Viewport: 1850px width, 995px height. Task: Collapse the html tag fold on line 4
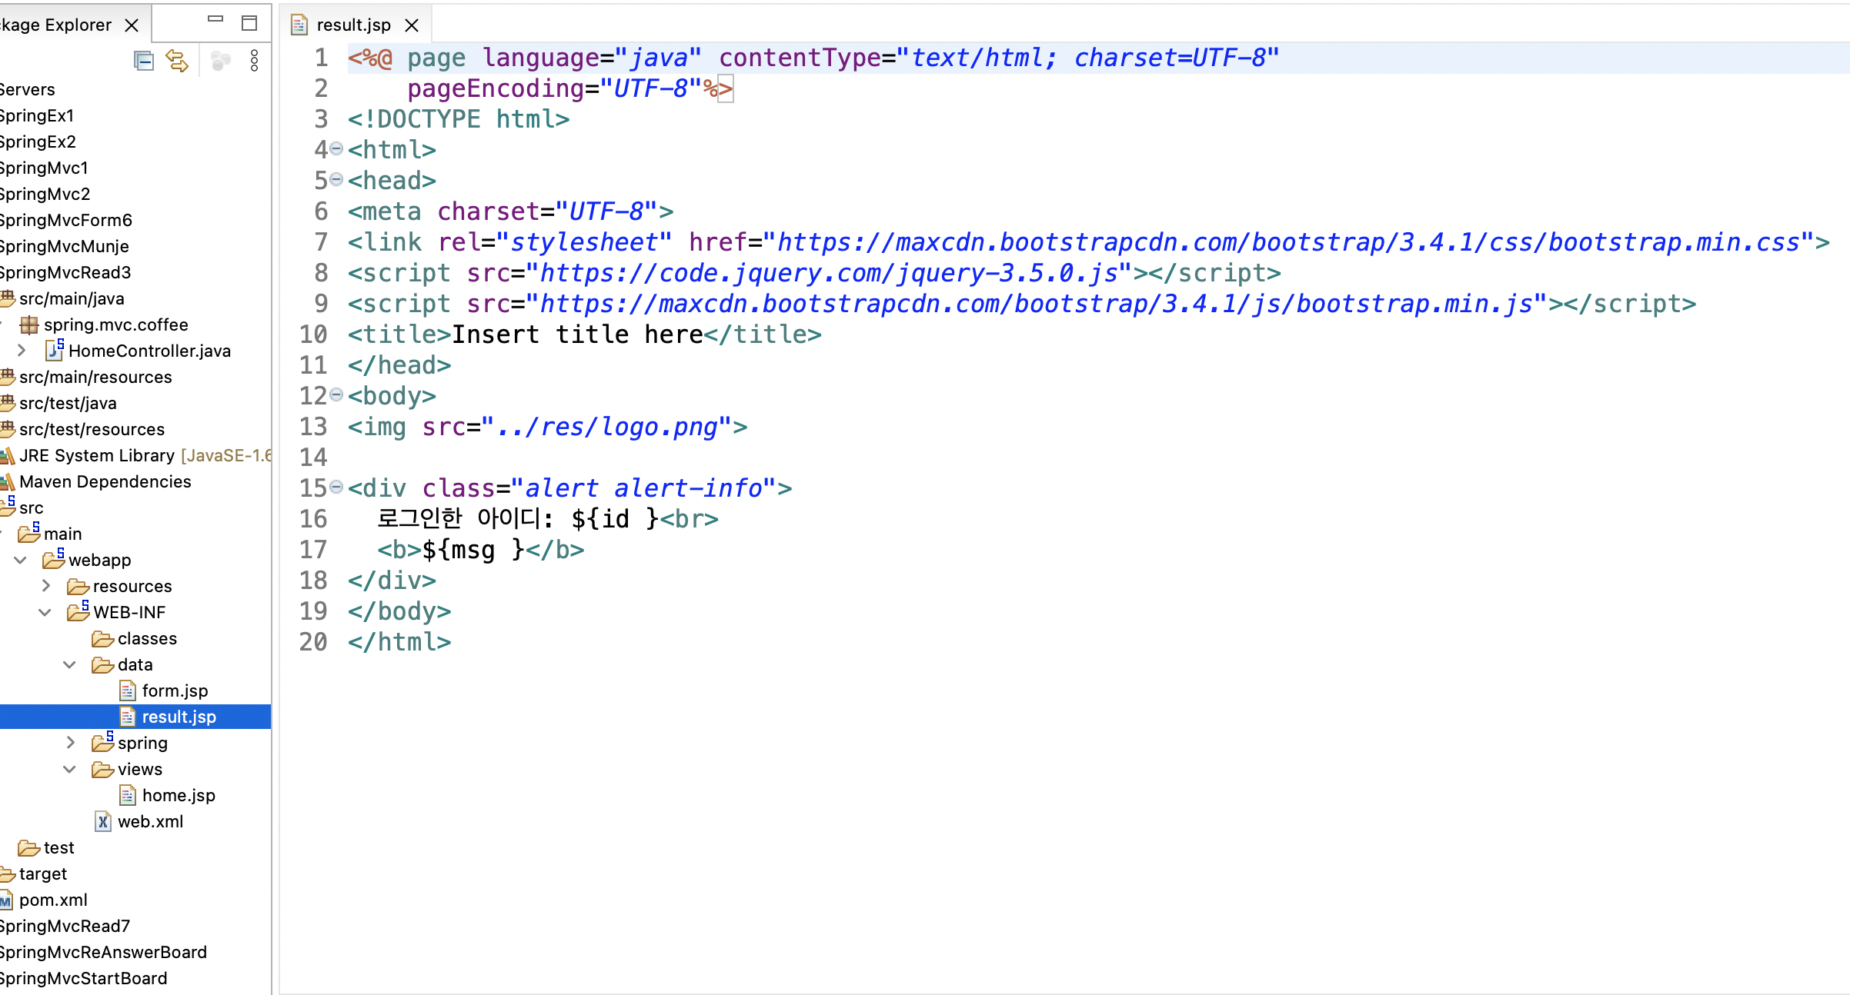(336, 149)
